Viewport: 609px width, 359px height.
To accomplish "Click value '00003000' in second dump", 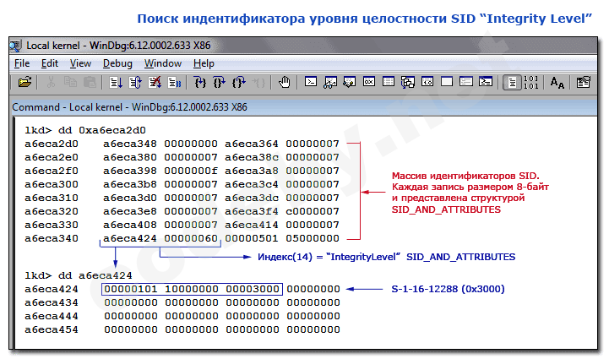I will pos(253,289).
